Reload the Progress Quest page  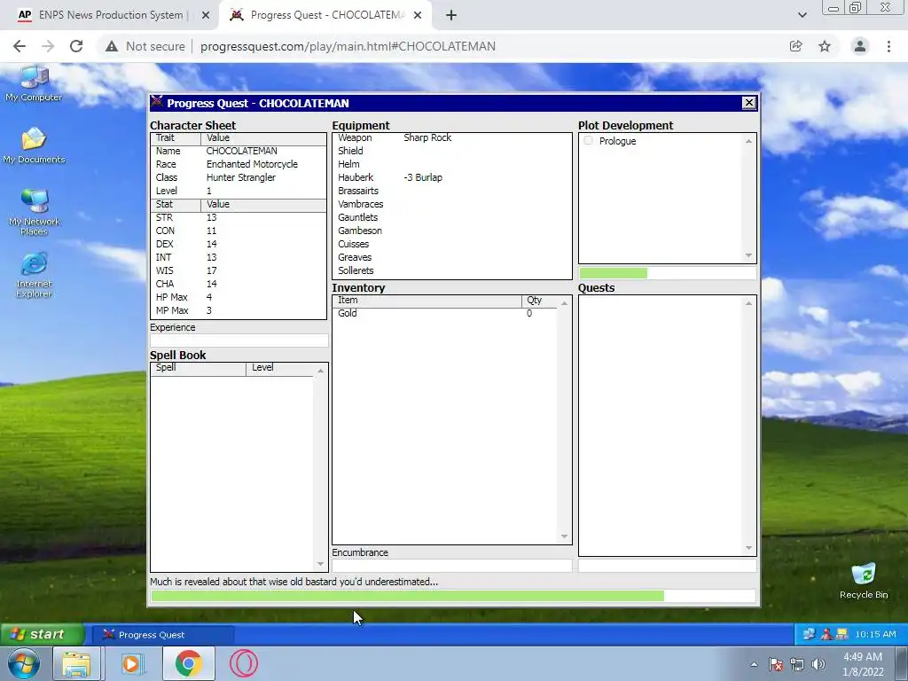click(x=76, y=46)
